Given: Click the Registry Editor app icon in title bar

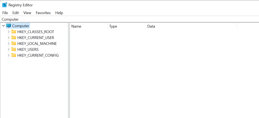Looking at the screenshot, I should pyautogui.click(x=5, y=5).
